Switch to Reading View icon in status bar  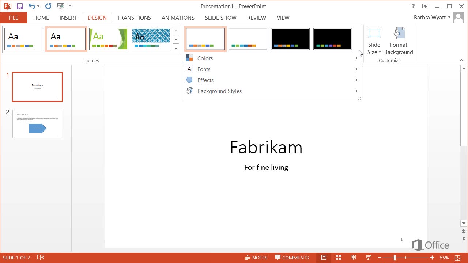[353, 258]
